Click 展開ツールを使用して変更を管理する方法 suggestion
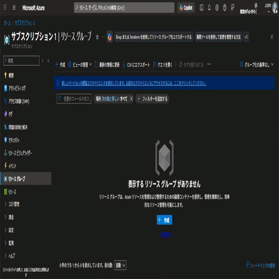Viewport: 279px width, 279px height. [218, 37]
